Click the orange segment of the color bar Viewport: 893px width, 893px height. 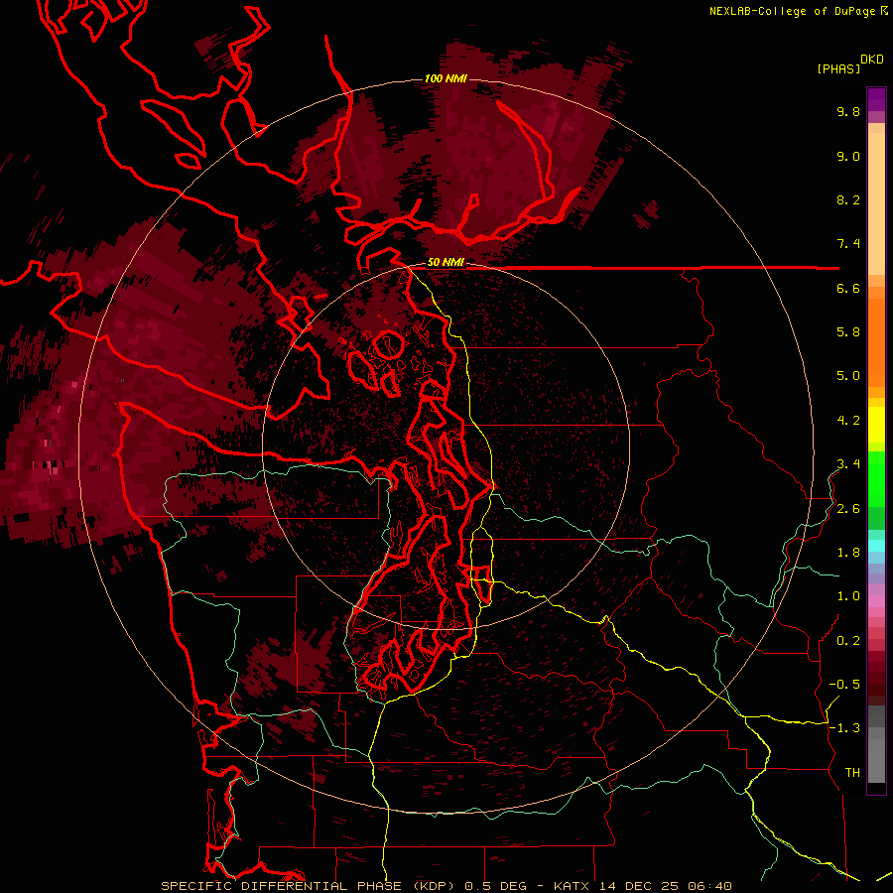point(876,342)
